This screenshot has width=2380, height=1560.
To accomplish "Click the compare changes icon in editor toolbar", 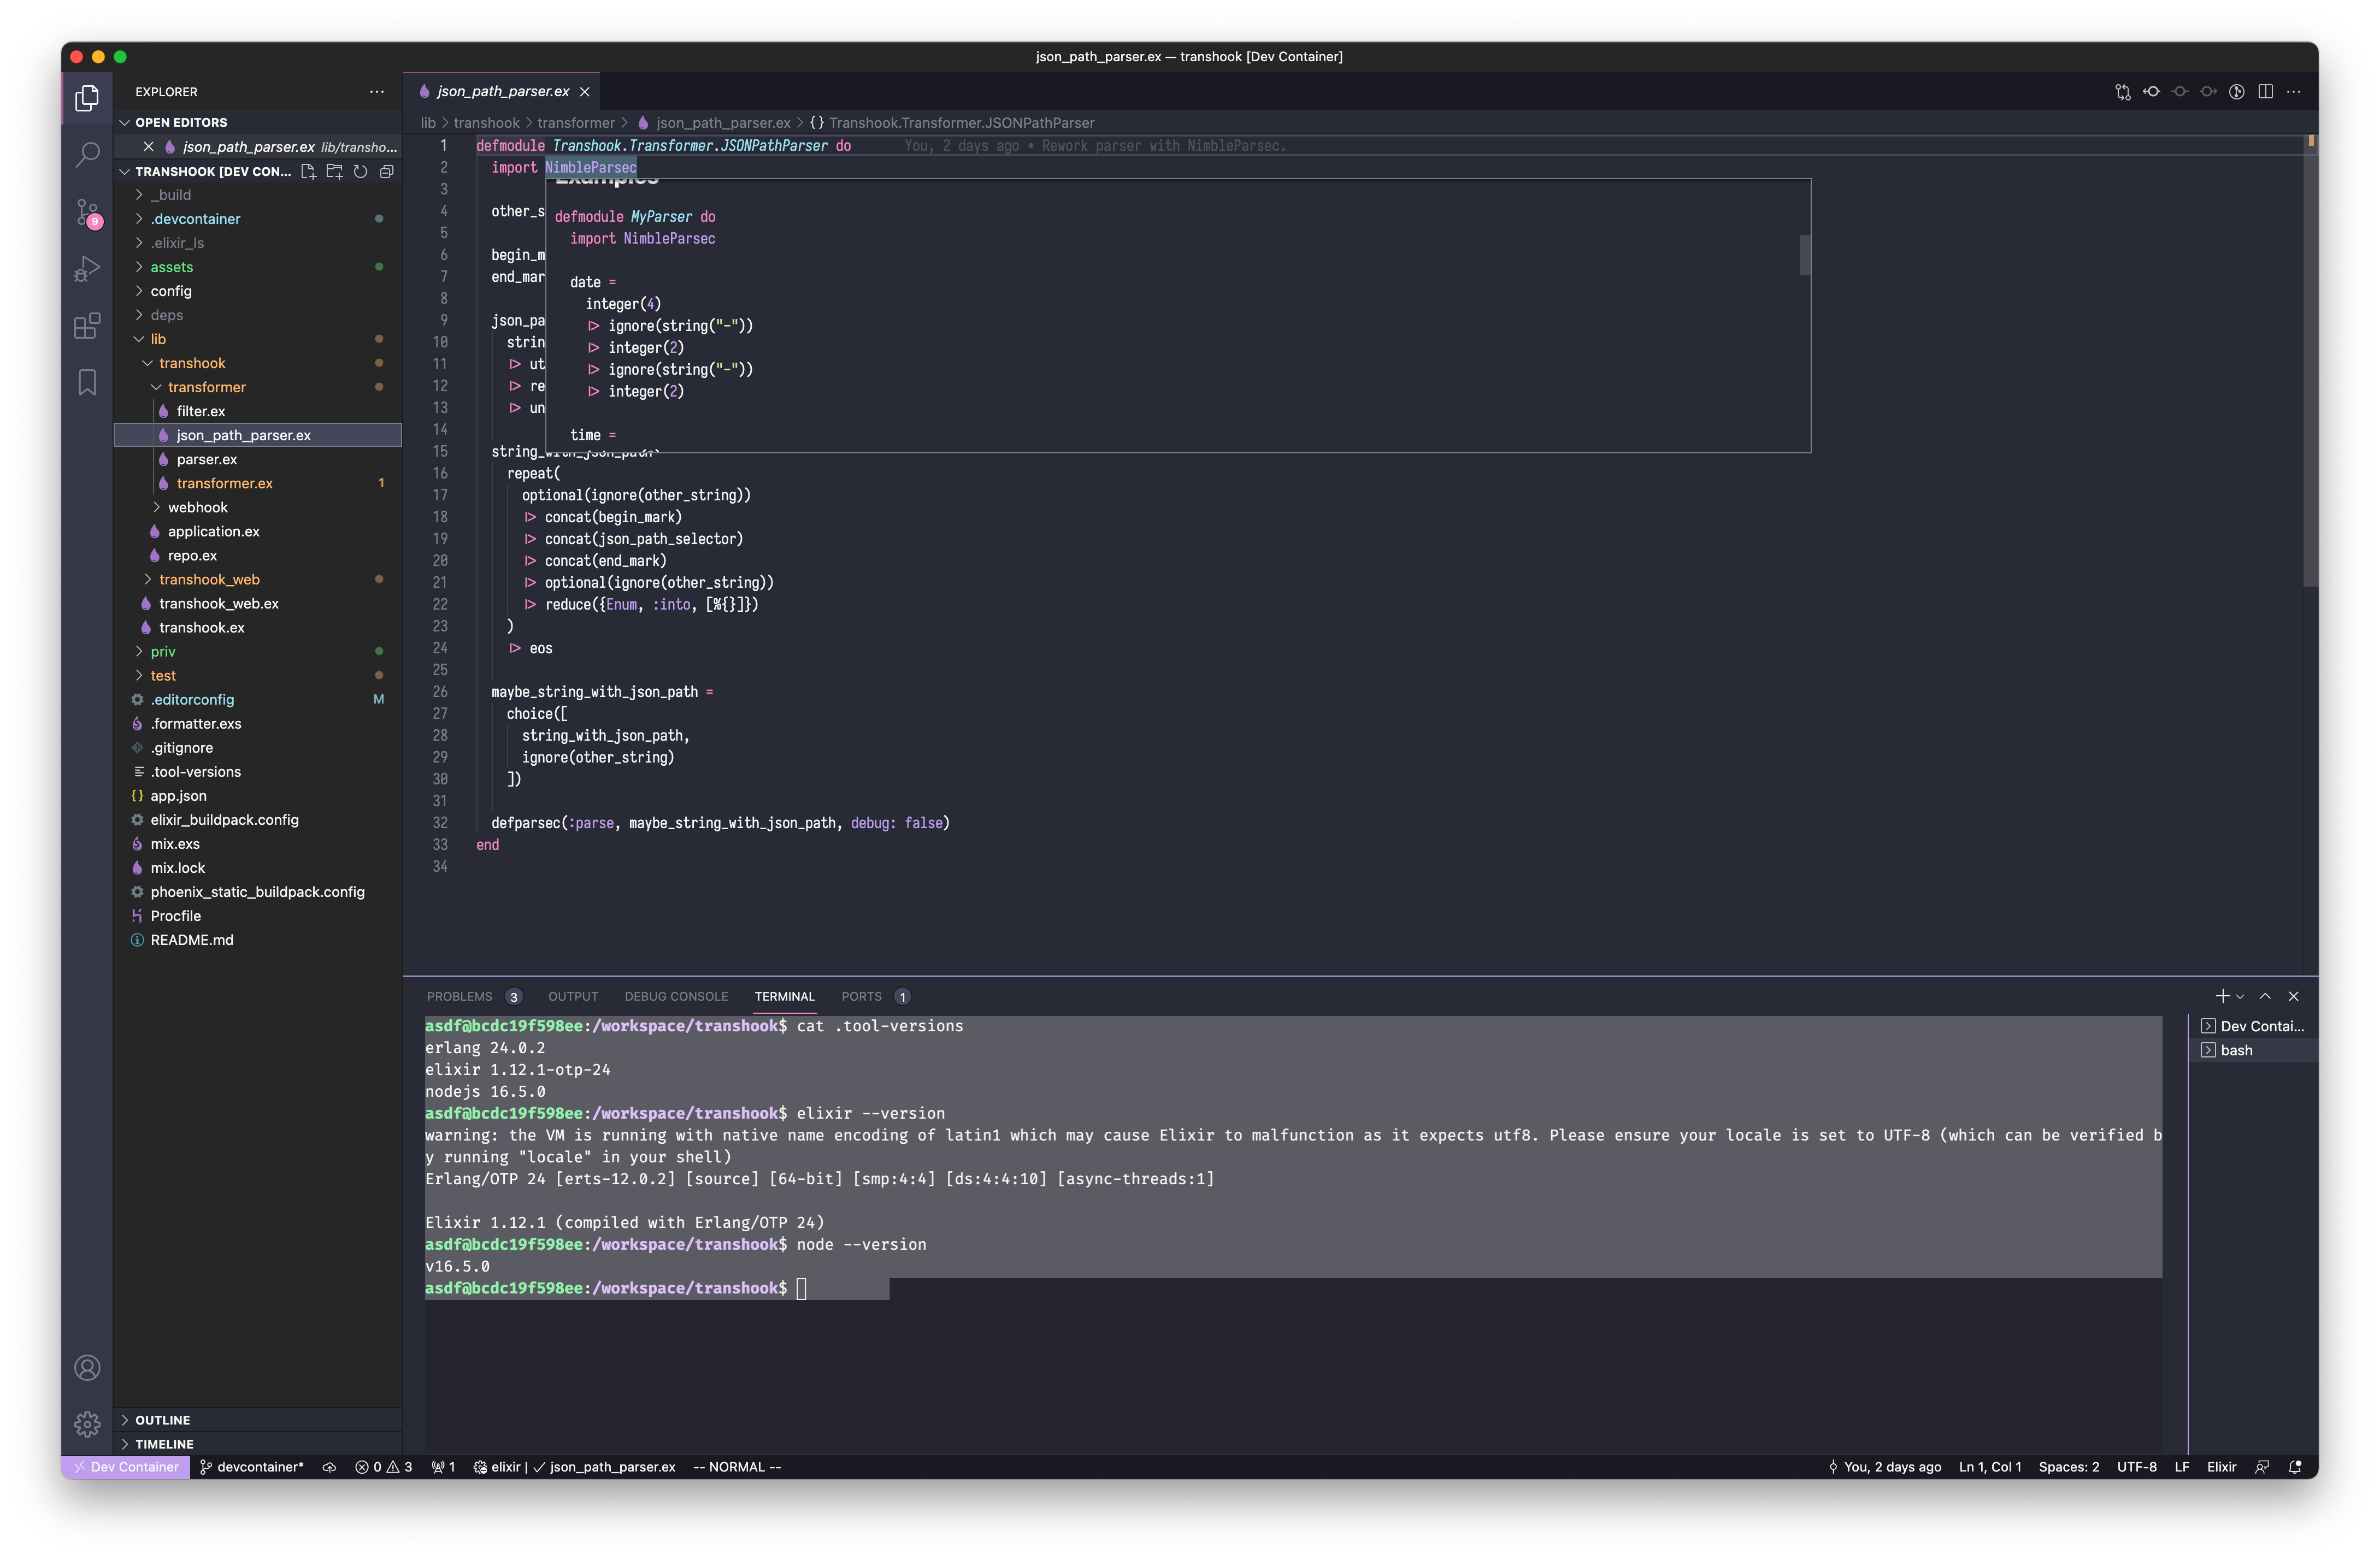I will 2122,91.
